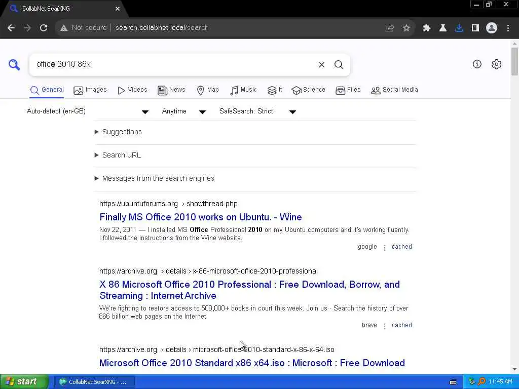Go back with browser back arrow

(x=11, y=28)
